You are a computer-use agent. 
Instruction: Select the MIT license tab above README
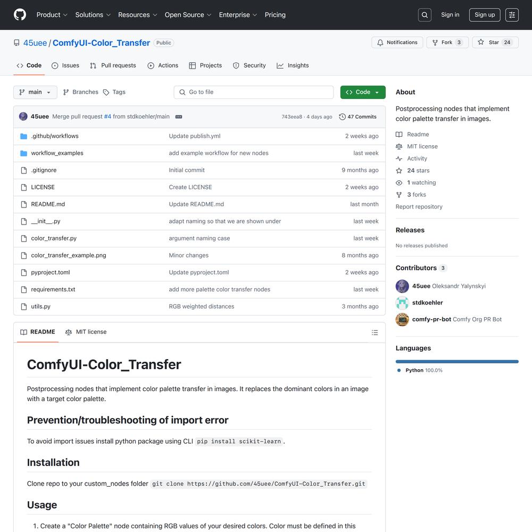pyautogui.click(x=86, y=332)
